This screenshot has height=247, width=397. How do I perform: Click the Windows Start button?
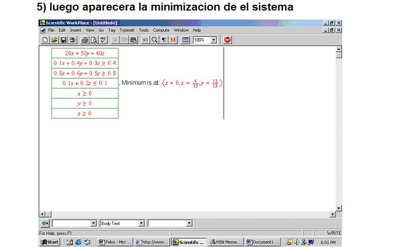point(50,242)
